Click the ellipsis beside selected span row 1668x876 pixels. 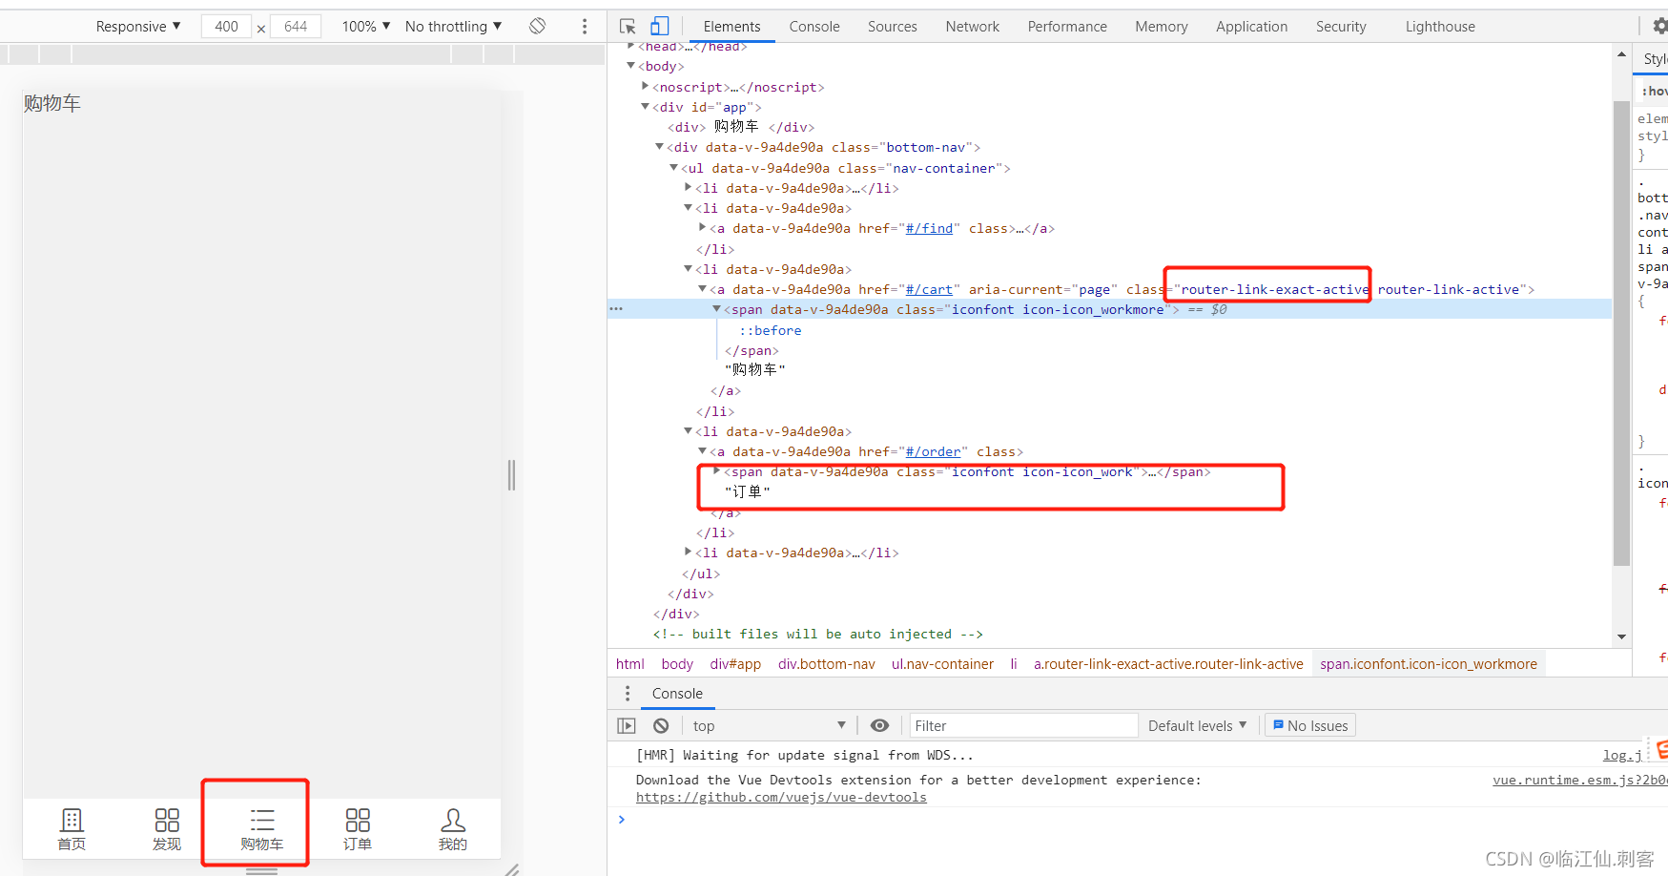coord(616,309)
